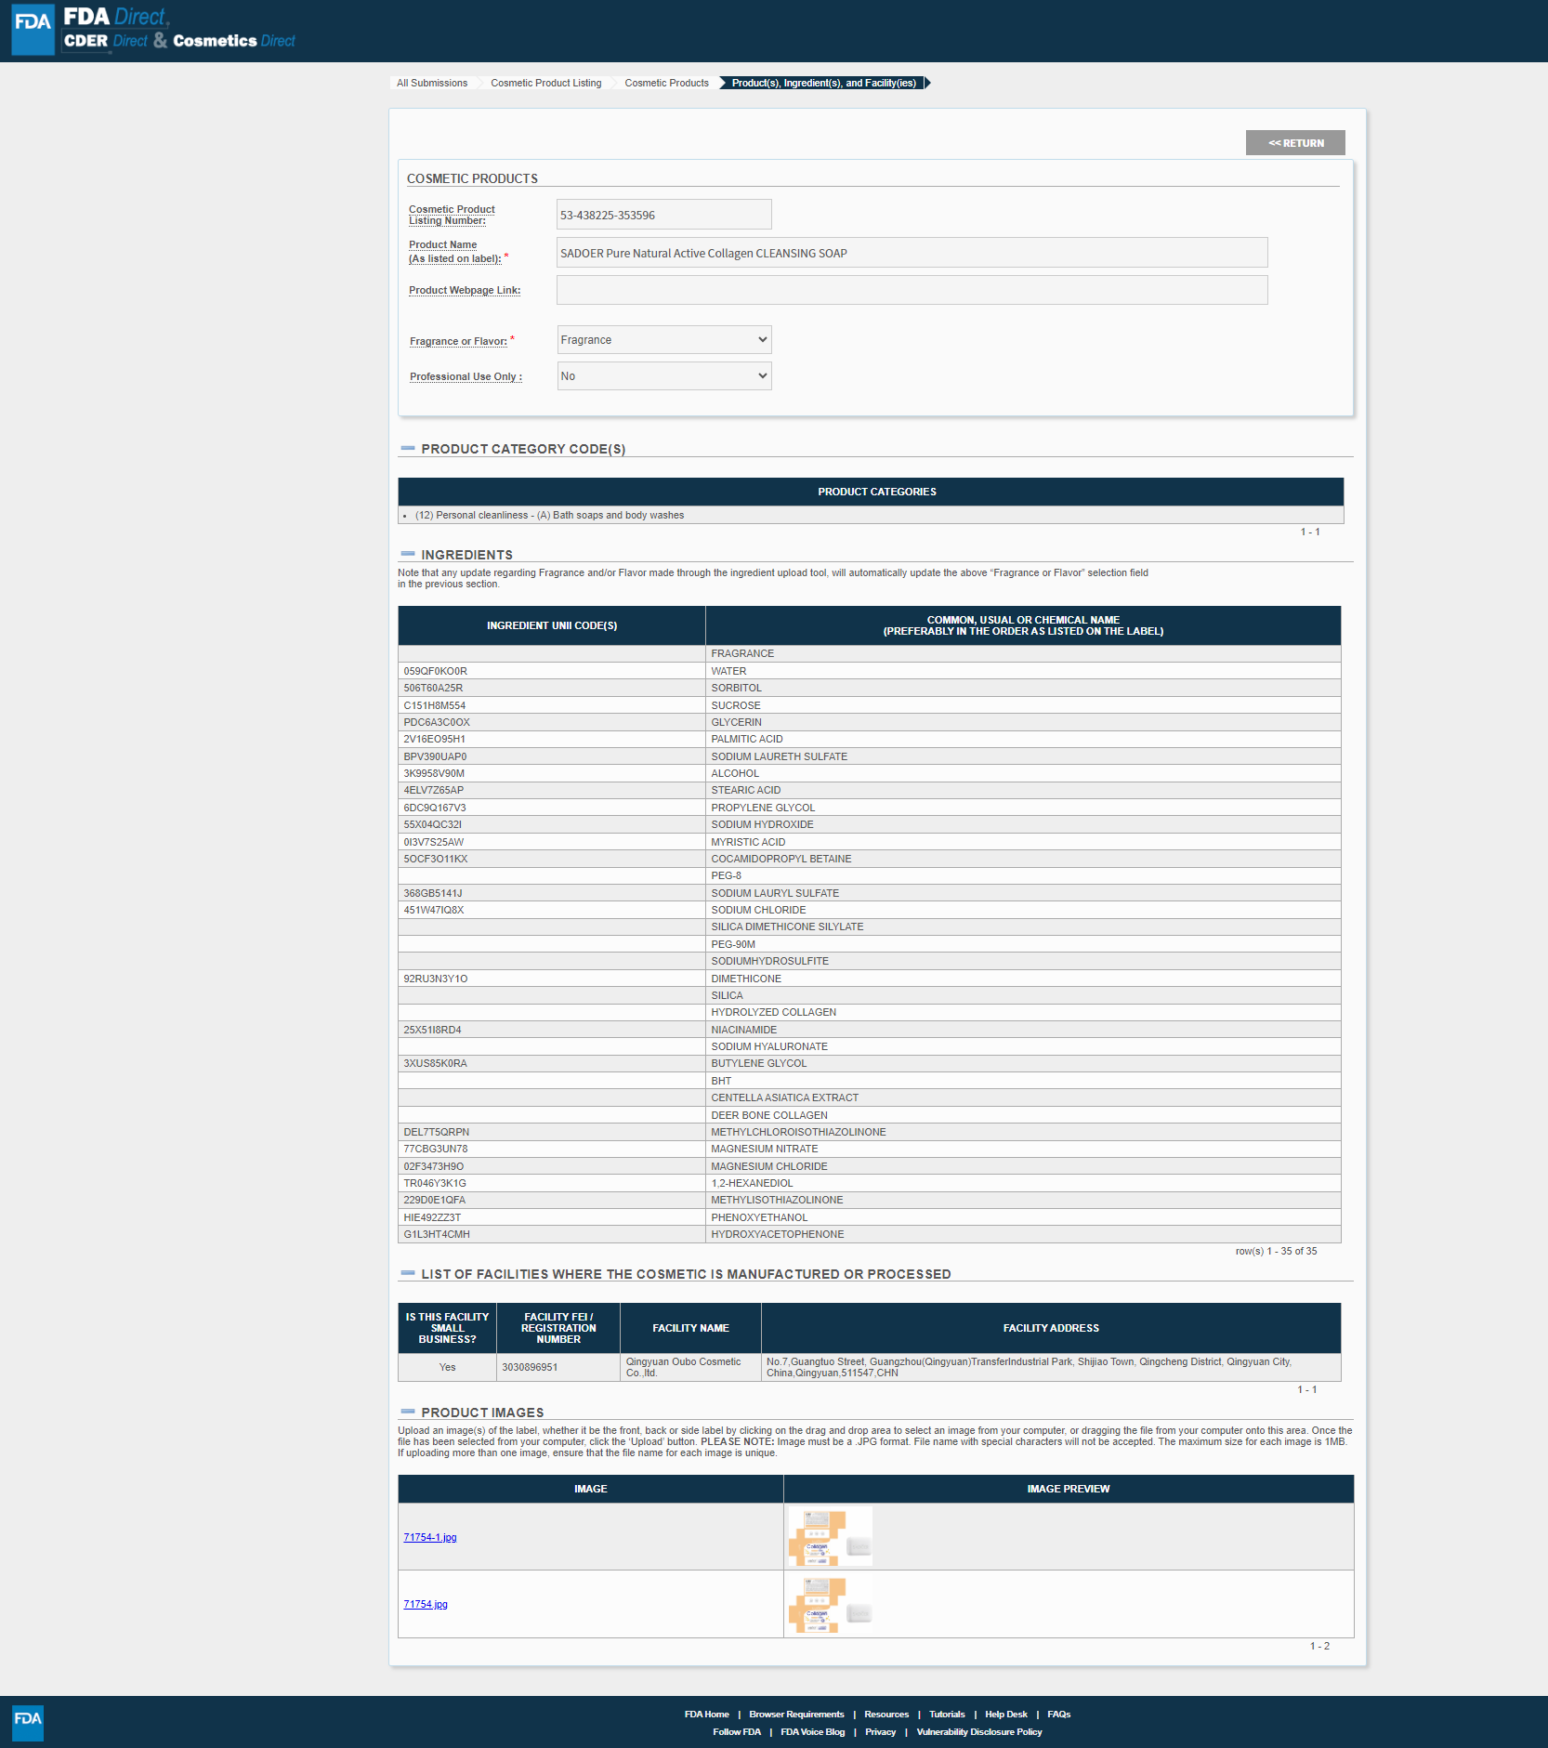1548x1748 pixels.
Task: Go to All Submissions breadcrumb
Action: point(432,84)
